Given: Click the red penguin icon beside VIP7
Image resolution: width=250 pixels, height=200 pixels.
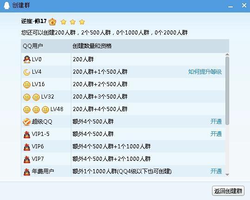Looking at the screenshot, I should (x=27, y=159).
